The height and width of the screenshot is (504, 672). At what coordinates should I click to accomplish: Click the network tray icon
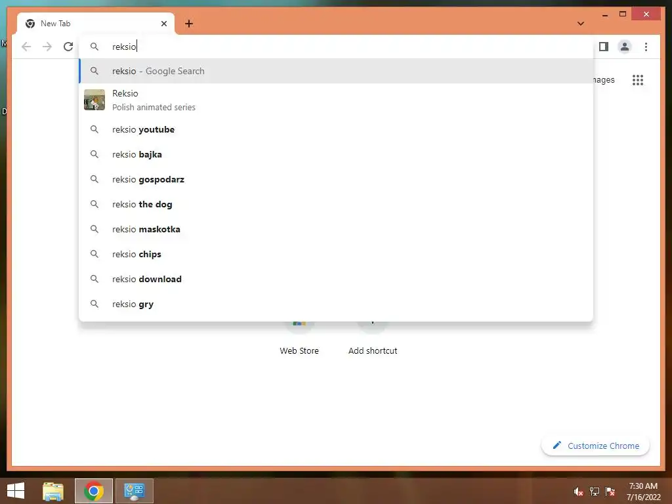click(595, 491)
